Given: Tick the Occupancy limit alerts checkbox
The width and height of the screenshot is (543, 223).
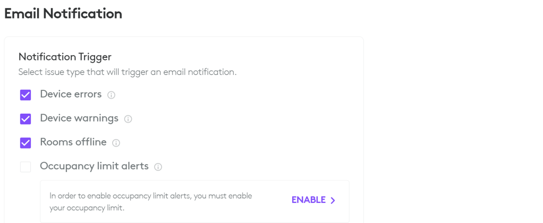Looking at the screenshot, I should tap(26, 167).
